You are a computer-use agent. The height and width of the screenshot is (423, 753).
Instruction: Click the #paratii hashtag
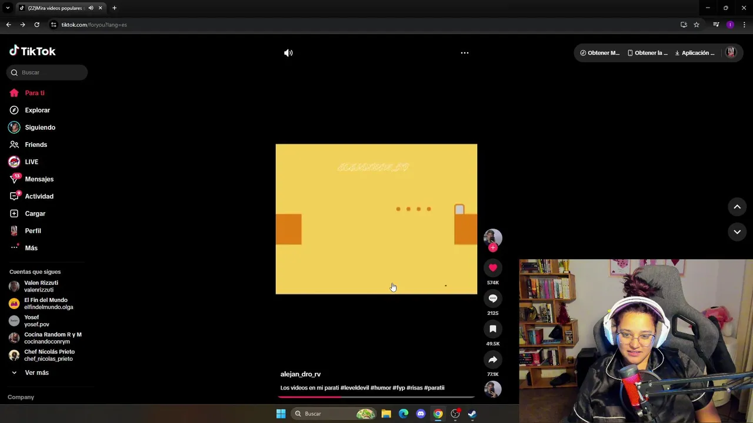tap(434, 388)
